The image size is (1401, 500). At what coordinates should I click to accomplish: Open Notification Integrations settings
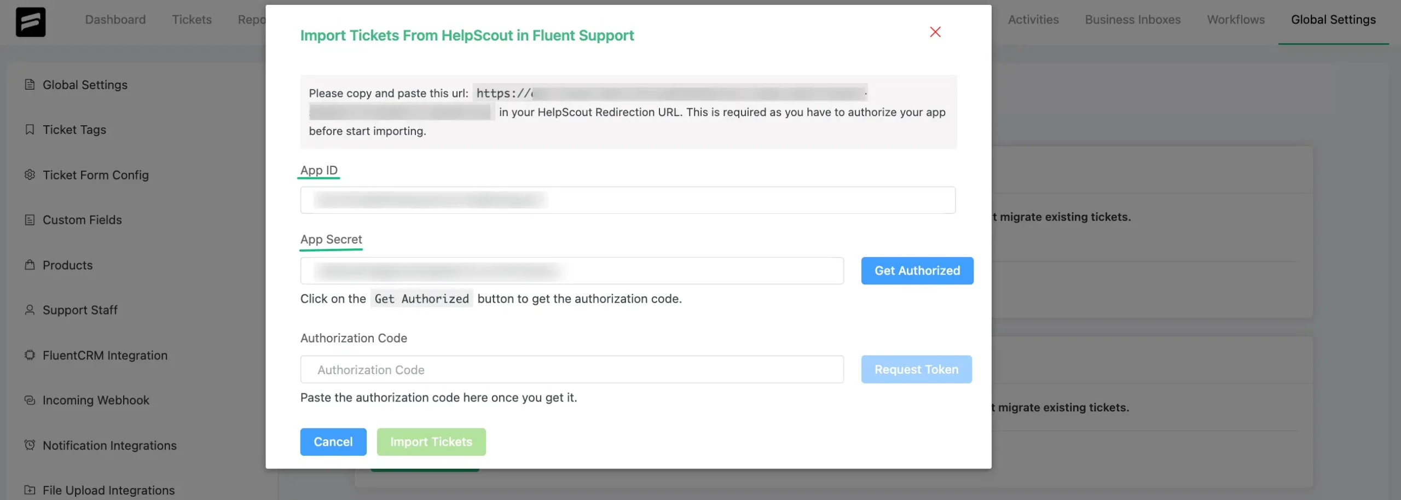pyautogui.click(x=109, y=445)
